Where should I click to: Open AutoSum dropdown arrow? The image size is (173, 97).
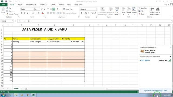(x=149, y=8)
